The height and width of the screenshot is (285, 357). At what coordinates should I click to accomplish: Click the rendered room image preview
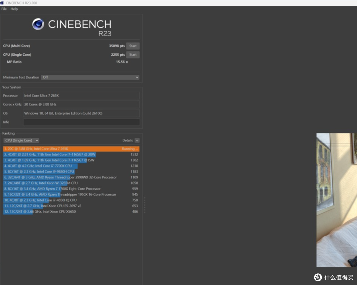337,200
